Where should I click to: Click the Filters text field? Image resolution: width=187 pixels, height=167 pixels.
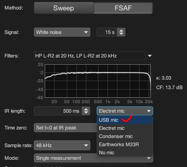coord(90,56)
